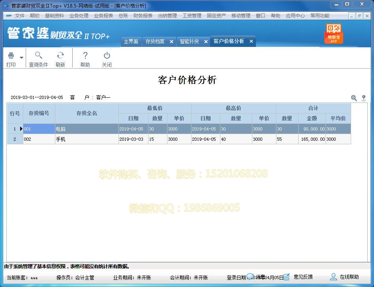The height and width of the screenshot is (287, 374).
Task: Click the 意见反馈 feedback link
Action: click(x=303, y=277)
